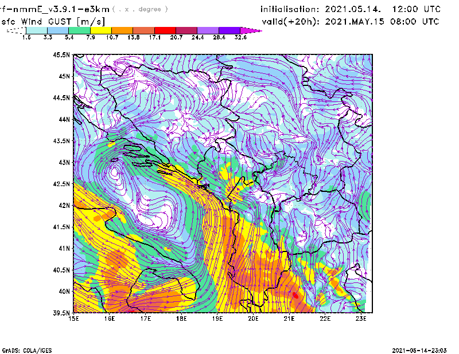This screenshot has height=354, width=459.
Task: Click the 44.5N latitude label
Action: coord(62,98)
